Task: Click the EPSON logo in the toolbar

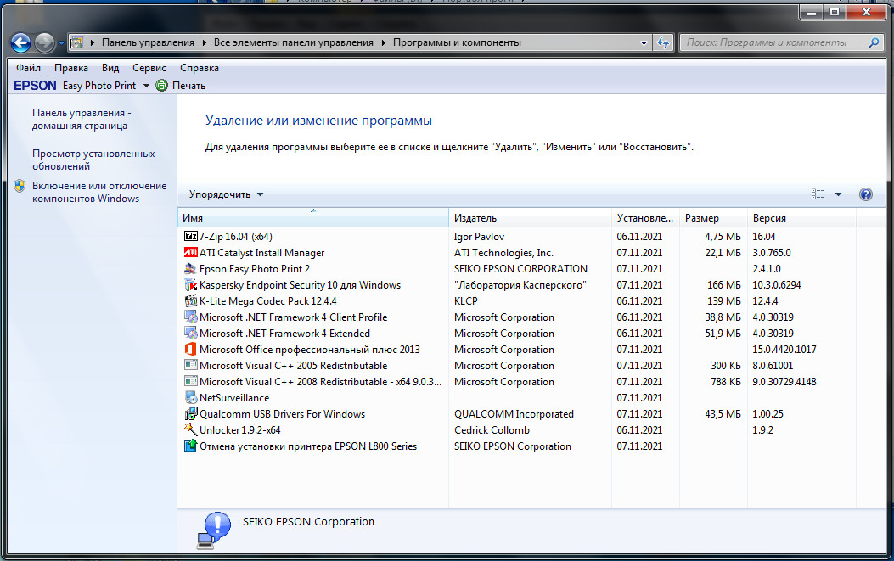Action: [36, 86]
